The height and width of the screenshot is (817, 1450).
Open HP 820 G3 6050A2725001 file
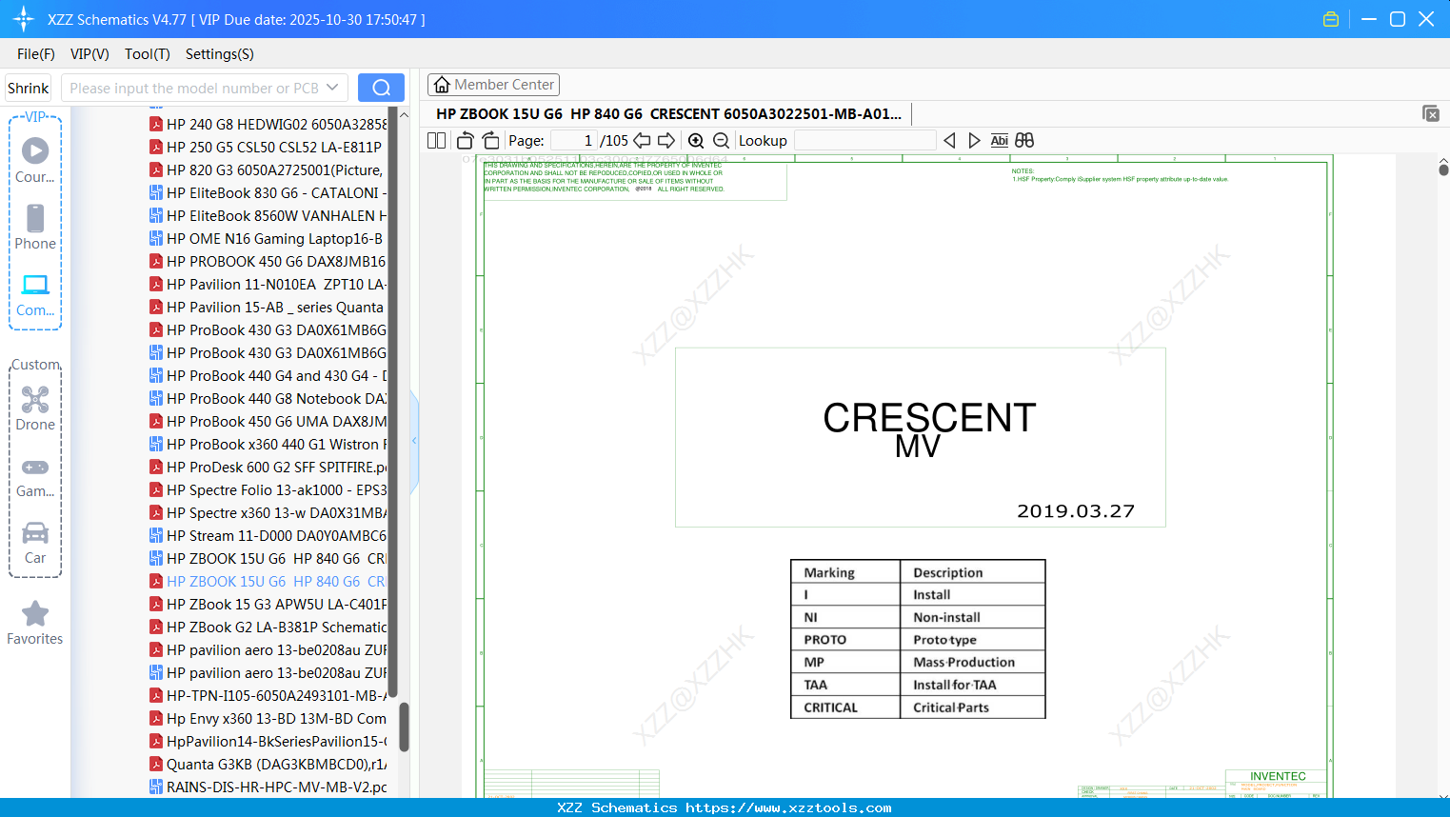[268, 169]
